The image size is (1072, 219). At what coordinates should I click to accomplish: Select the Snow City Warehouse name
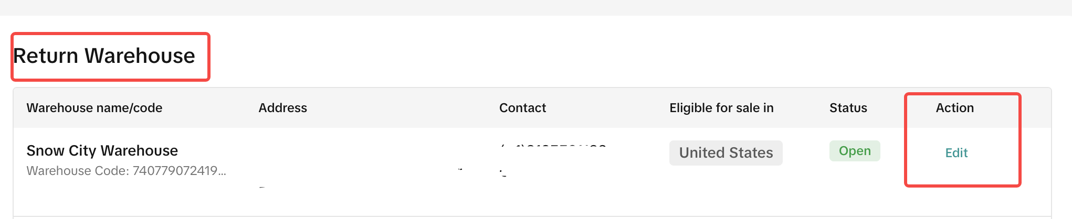tap(102, 151)
